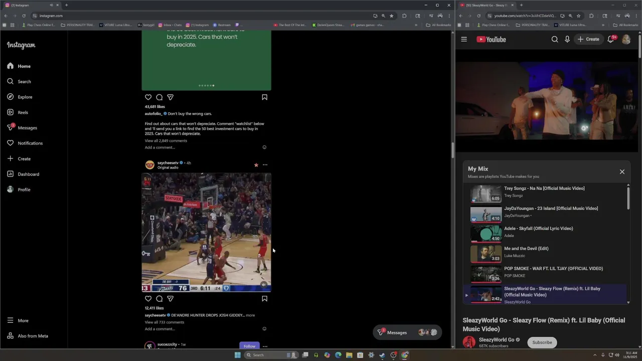Screen dimensions: 642x361
Task: Click the My Mix playlist scrollbar
Action: (x=628, y=198)
